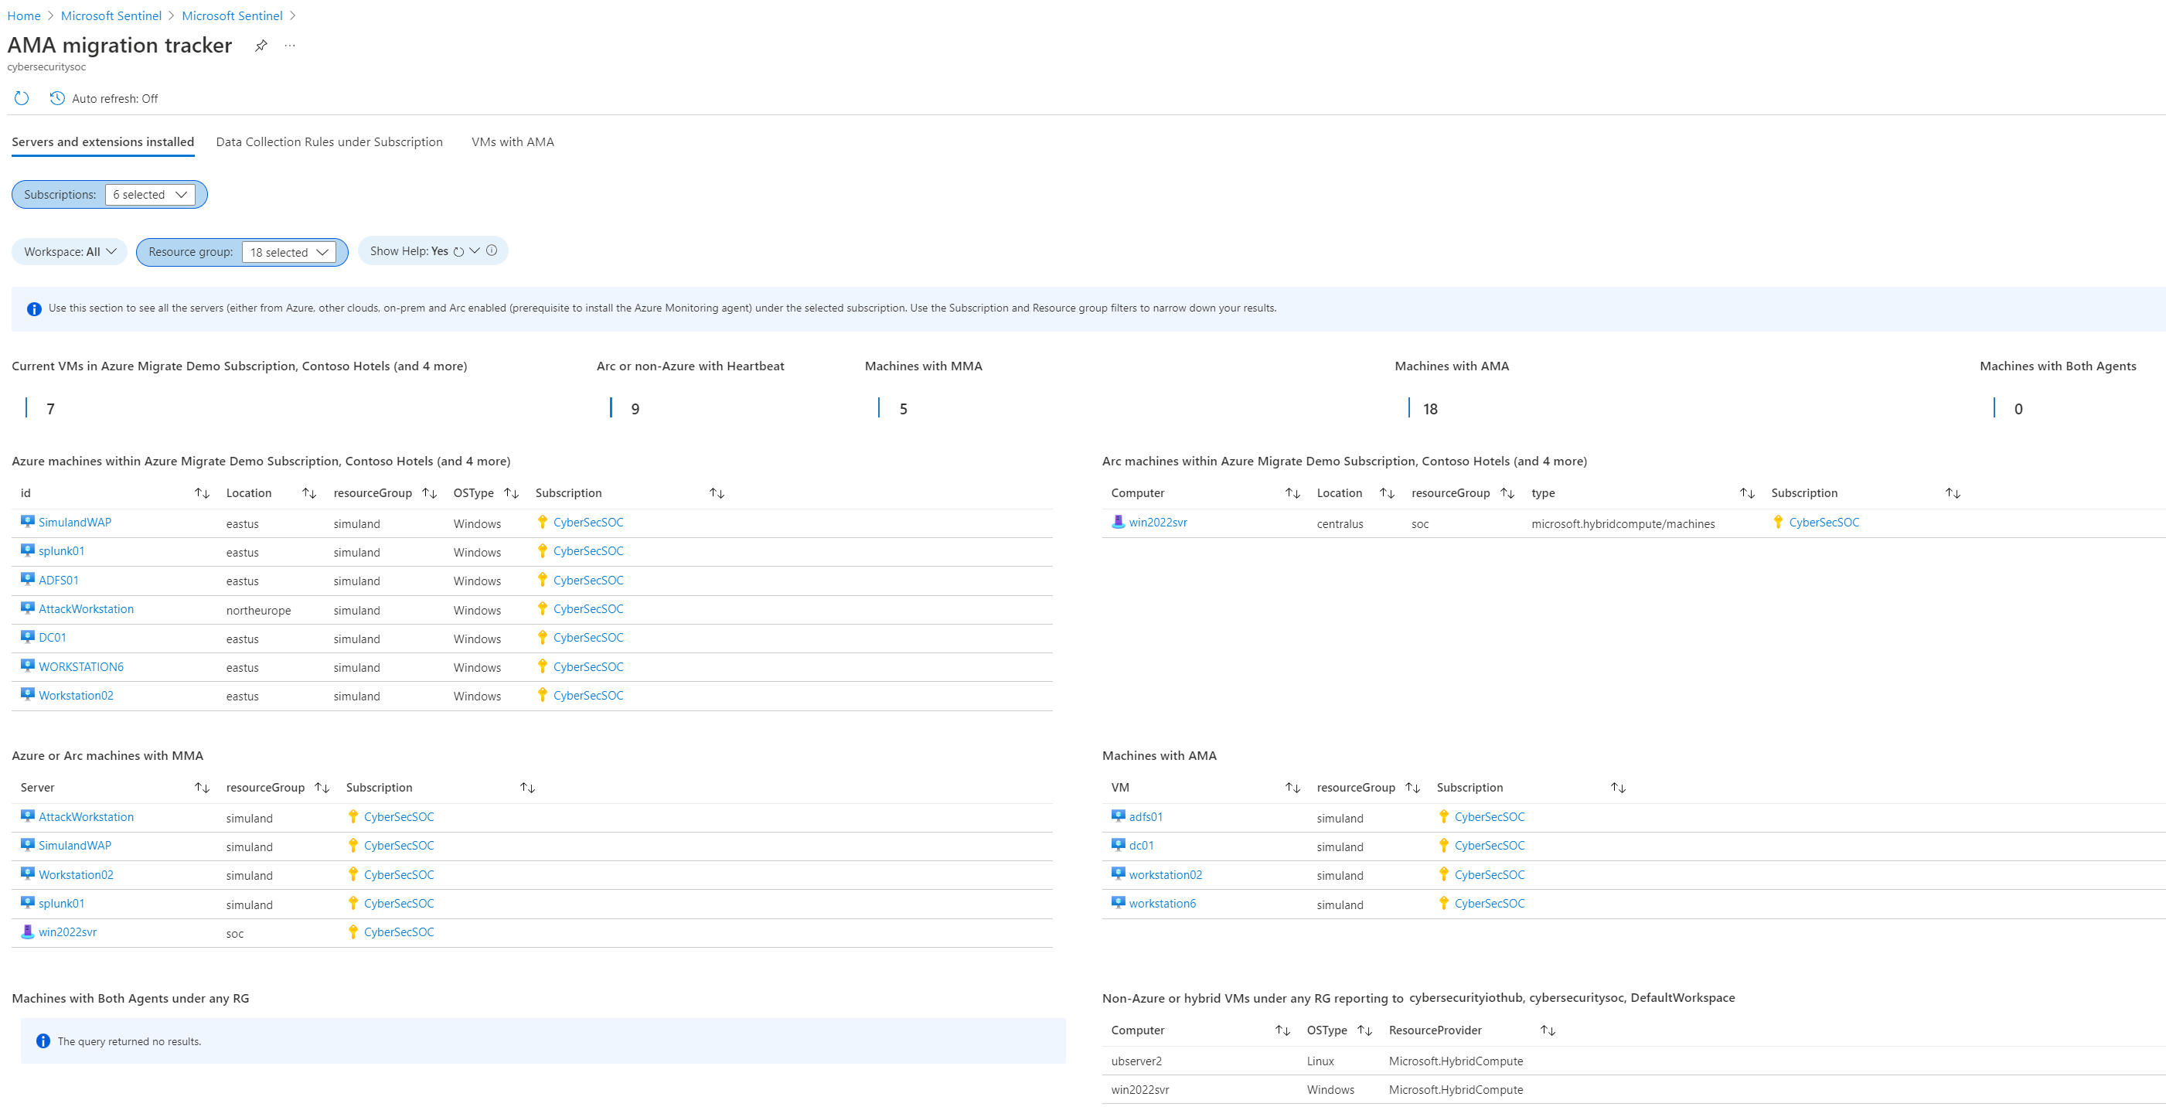This screenshot has height=1107, width=2166.
Task: Open the Workspace All dropdown
Action: (x=70, y=251)
